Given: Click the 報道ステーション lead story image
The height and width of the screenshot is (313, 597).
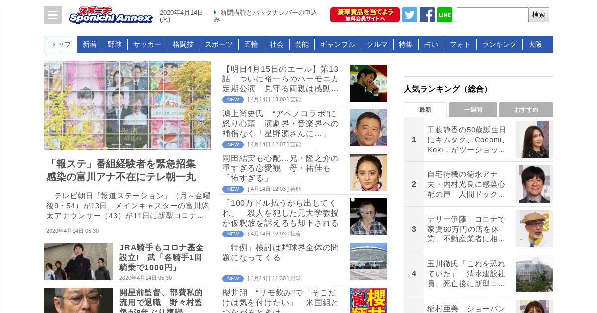Looking at the screenshot, I should click(127, 105).
